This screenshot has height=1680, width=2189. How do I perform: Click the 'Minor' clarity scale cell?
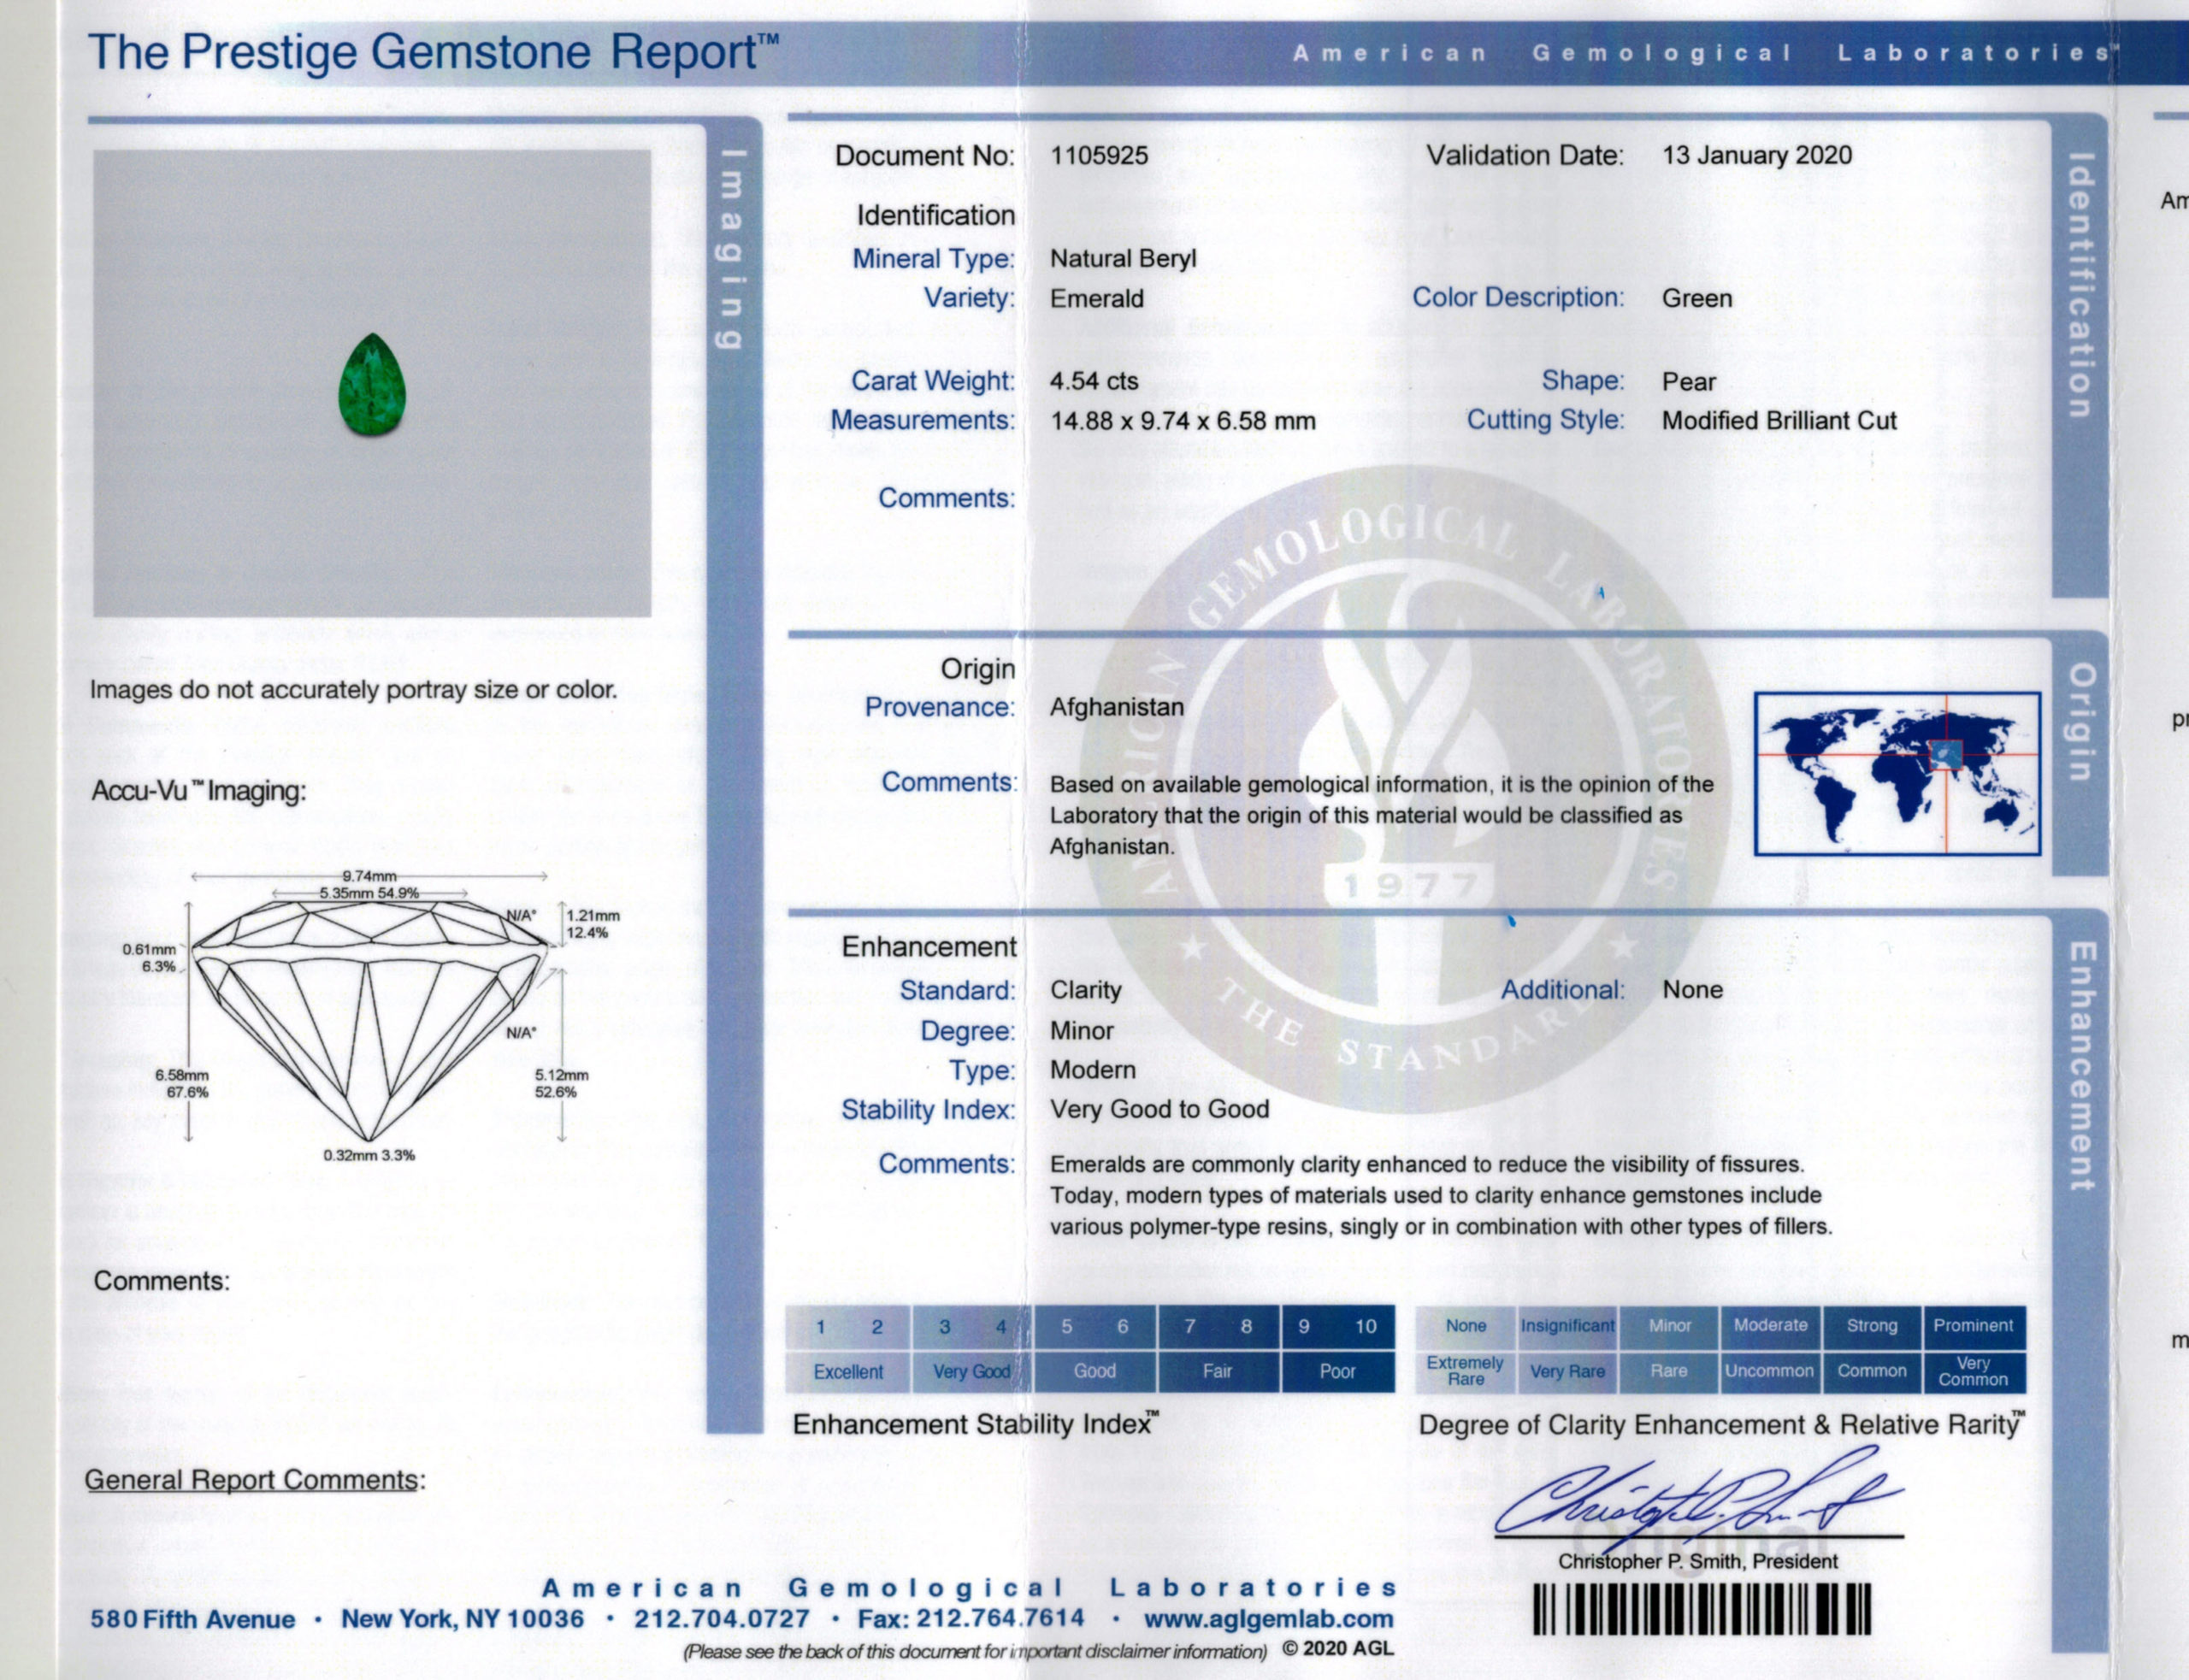pyautogui.click(x=1669, y=1326)
